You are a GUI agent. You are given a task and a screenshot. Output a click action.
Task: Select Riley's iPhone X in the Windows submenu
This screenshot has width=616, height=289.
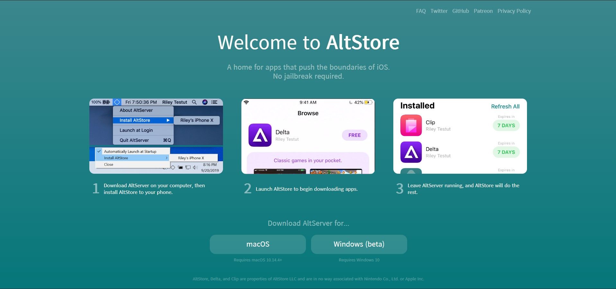tap(193, 158)
